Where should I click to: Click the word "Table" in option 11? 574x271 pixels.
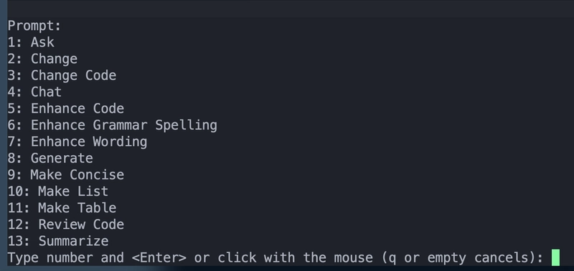point(97,208)
